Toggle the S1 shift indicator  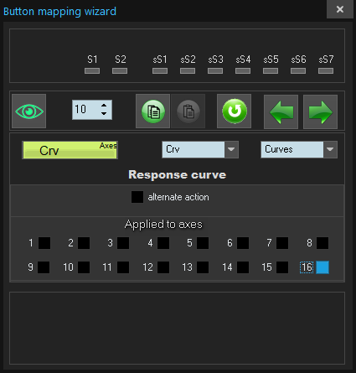[92, 71]
